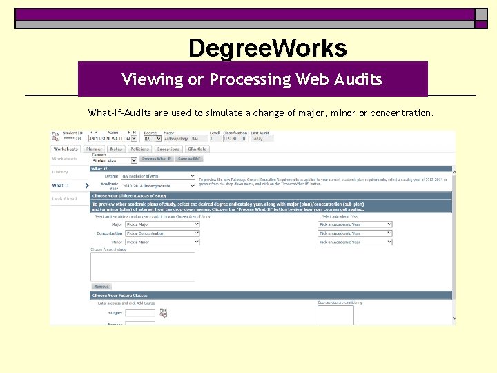Open the BA Degree dropdown in header
Screen dimensions: 497x373
click(153, 139)
